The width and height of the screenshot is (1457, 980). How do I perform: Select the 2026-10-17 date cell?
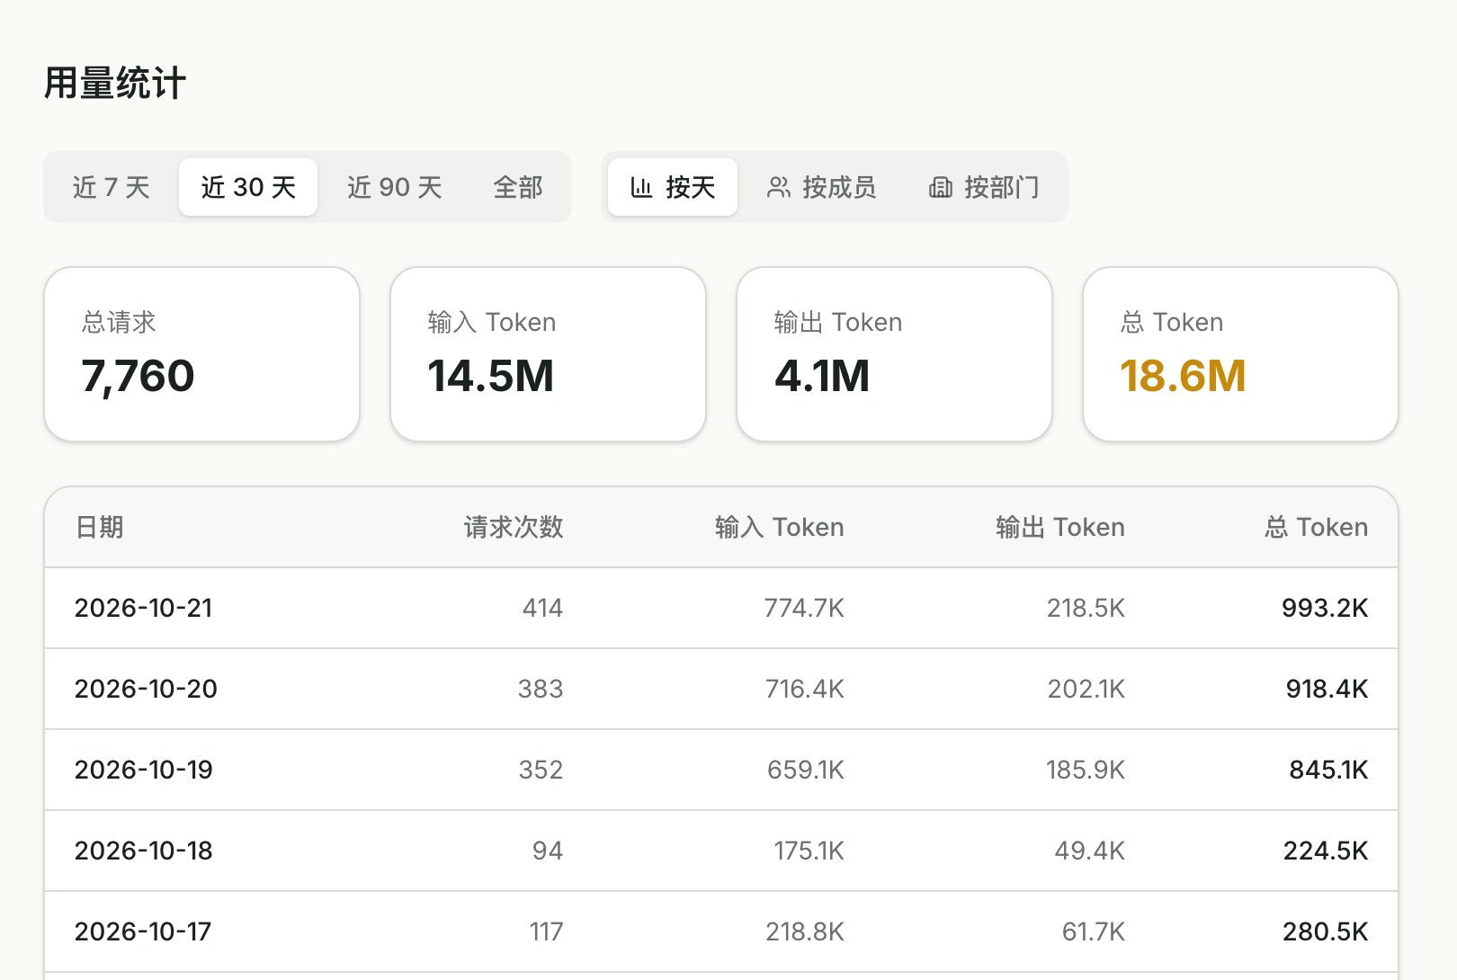(143, 931)
